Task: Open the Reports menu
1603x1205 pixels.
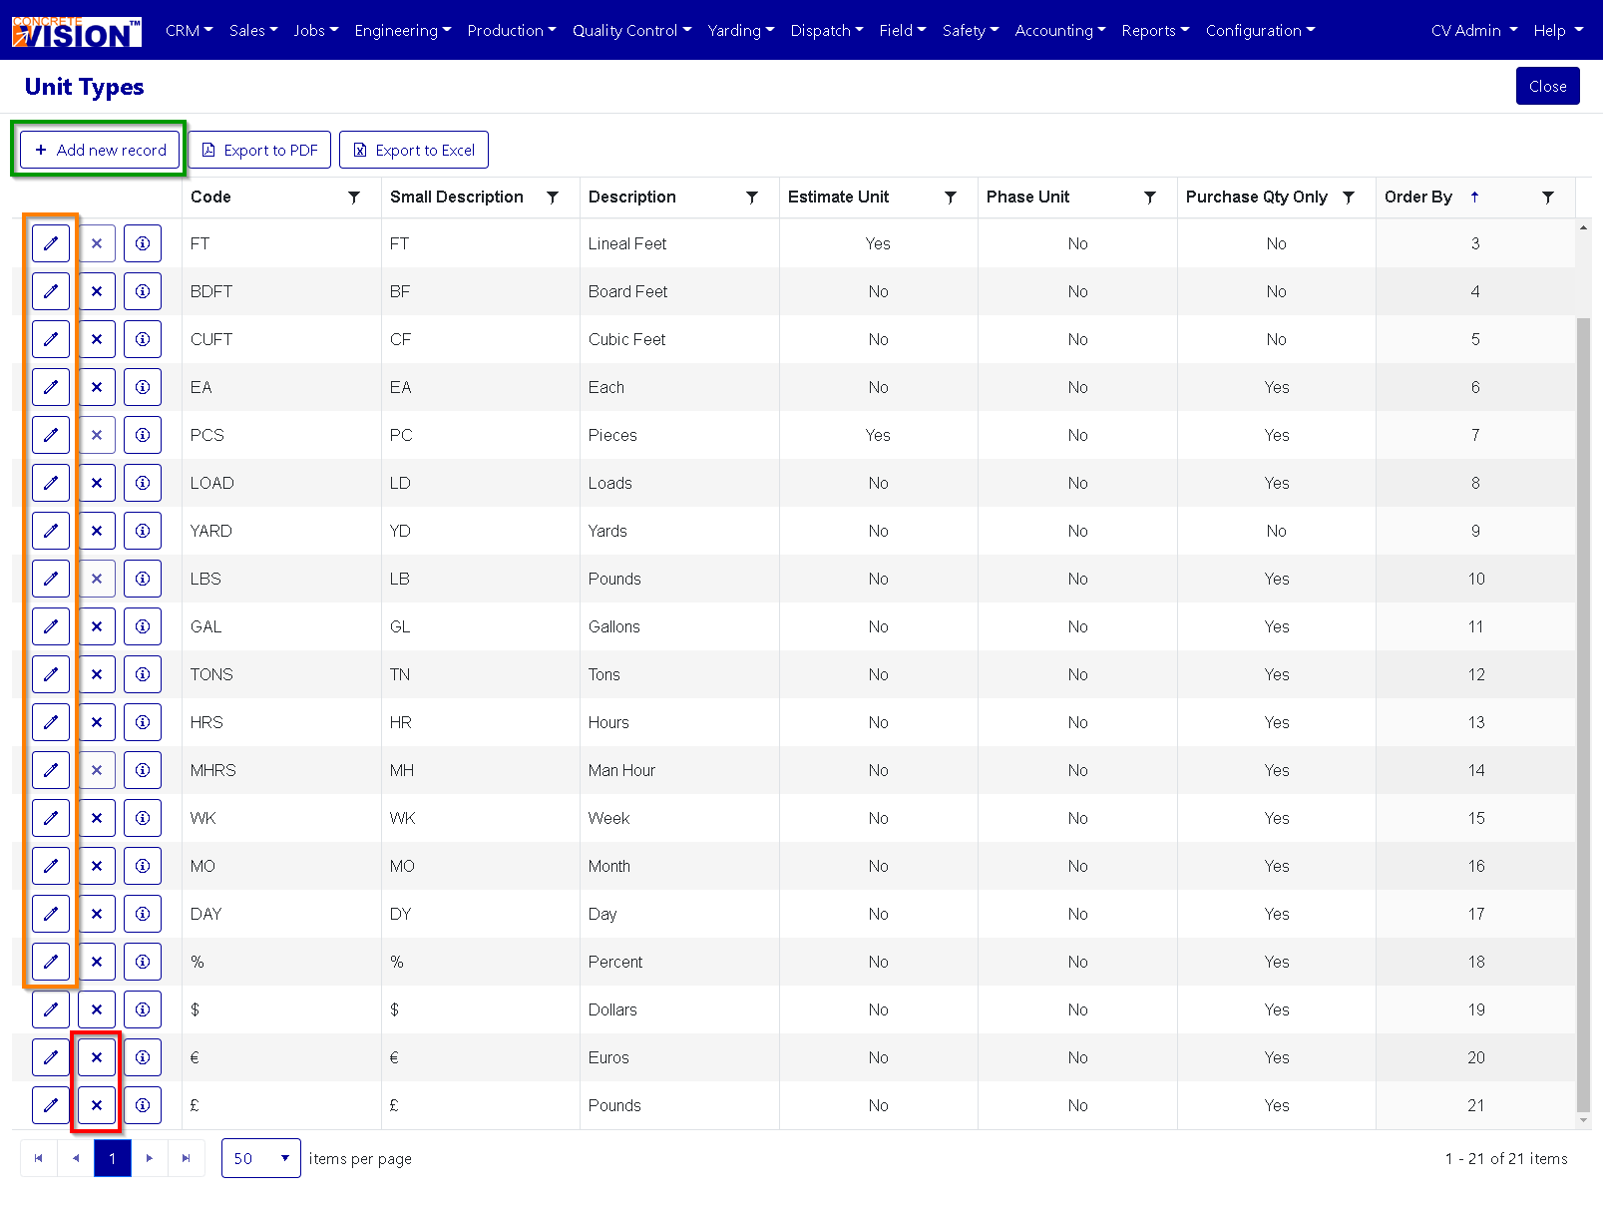Action: [x=1155, y=30]
